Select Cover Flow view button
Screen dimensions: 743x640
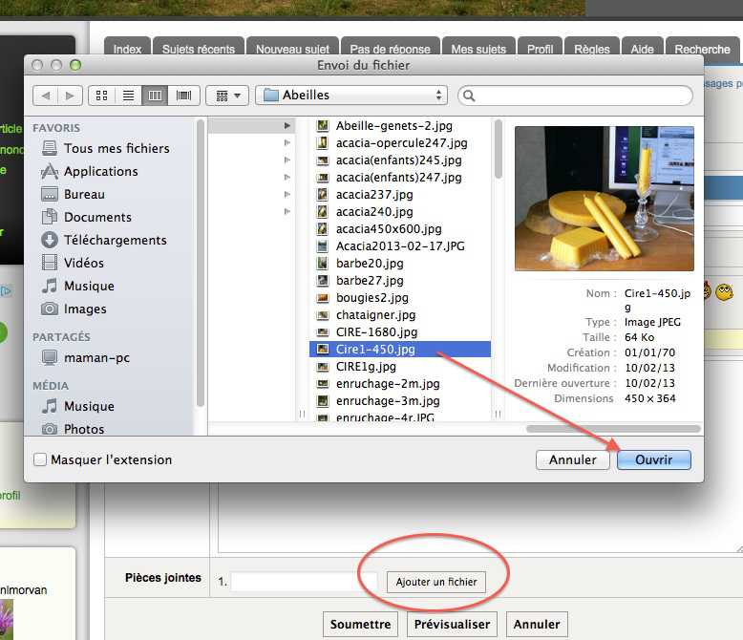tap(183, 96)
